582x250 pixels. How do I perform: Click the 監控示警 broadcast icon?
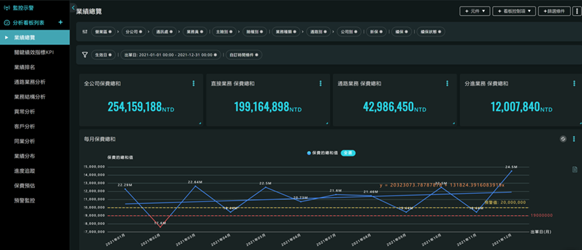(x=6, y=7)
